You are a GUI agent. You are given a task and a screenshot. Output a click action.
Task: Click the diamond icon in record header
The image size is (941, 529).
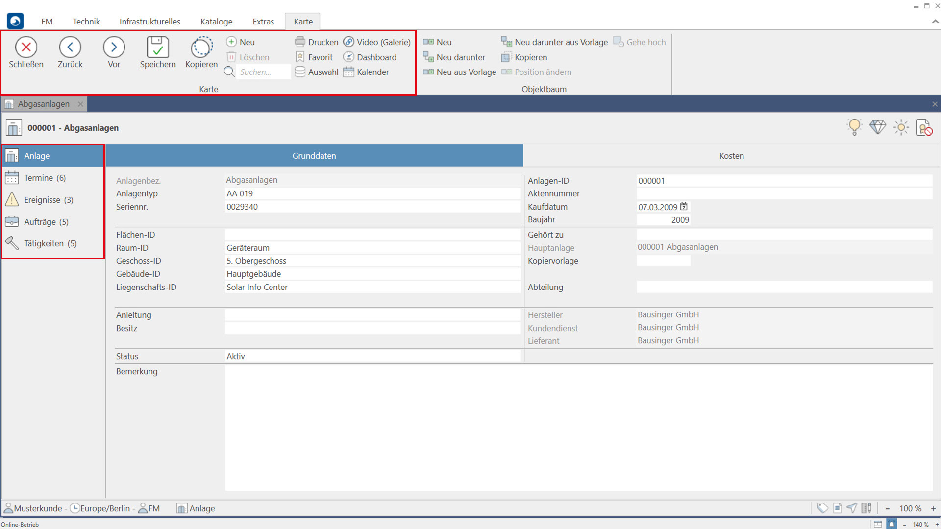877,127
